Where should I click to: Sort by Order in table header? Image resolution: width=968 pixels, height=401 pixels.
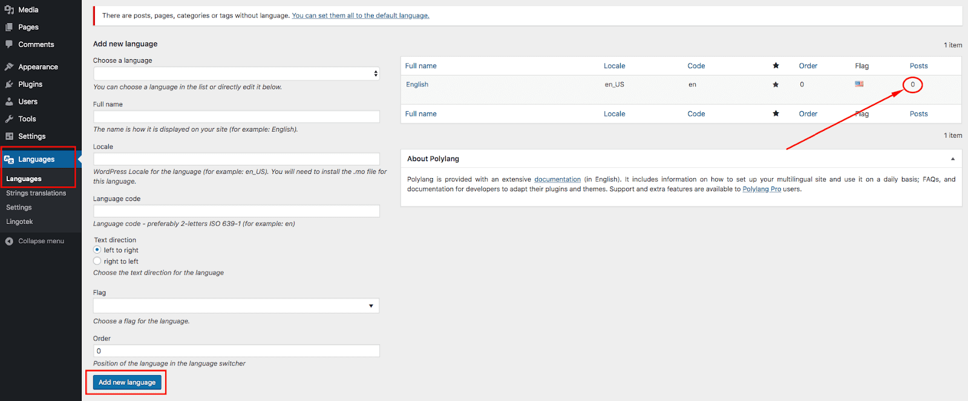[x=808, y=66]
